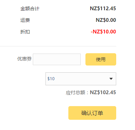This screenshot has width=135, height=130.
Task: Click the 优惠券 label
Action: tap(24, 59)
